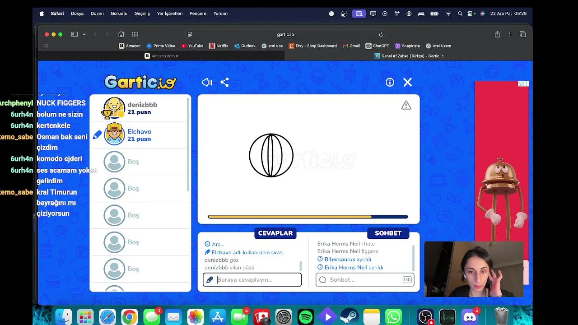This screenshot has width=578, height=325.
Task: Open the Gmail bookmark
Action: (351, 46)
